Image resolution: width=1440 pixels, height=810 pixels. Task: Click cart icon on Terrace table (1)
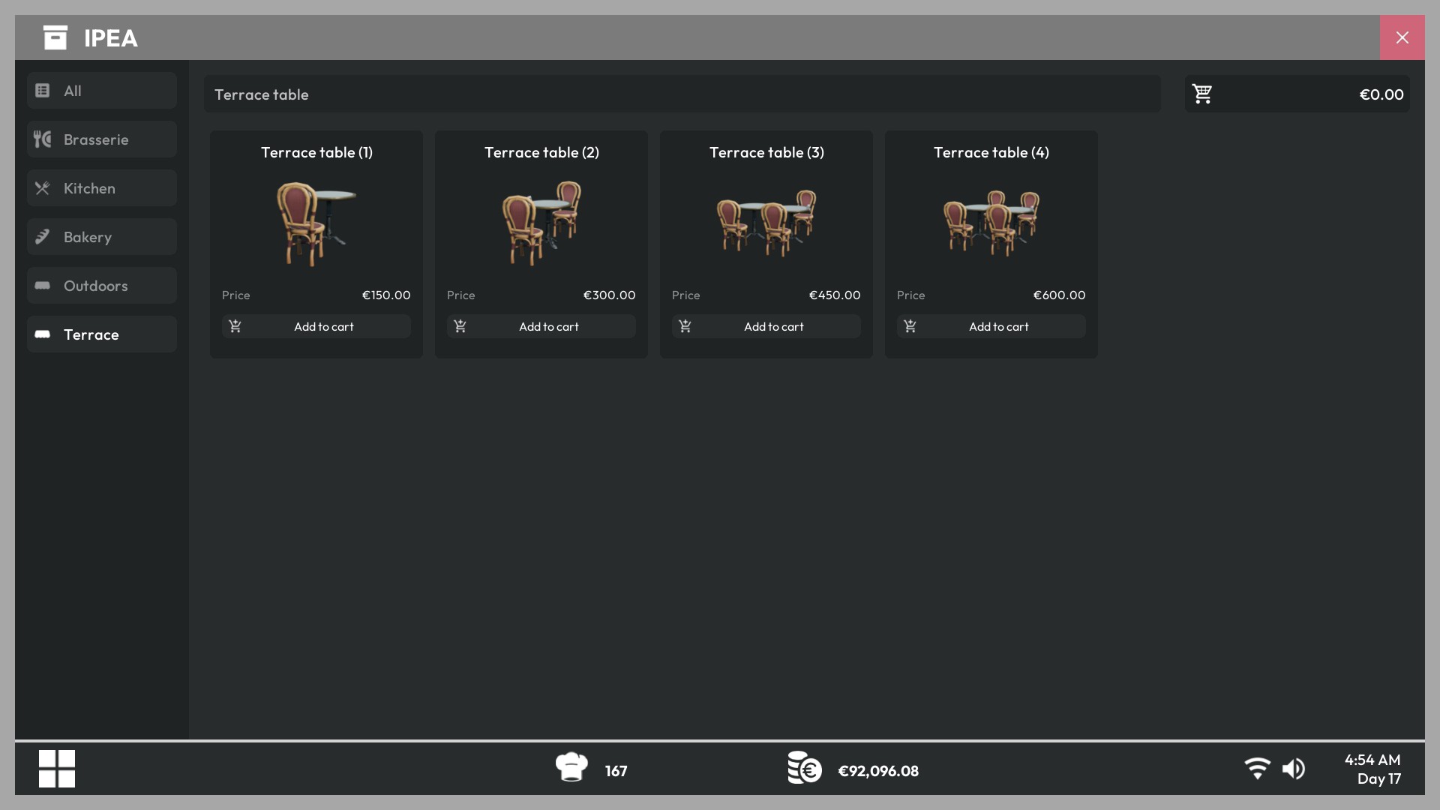[x=235, y=326]
